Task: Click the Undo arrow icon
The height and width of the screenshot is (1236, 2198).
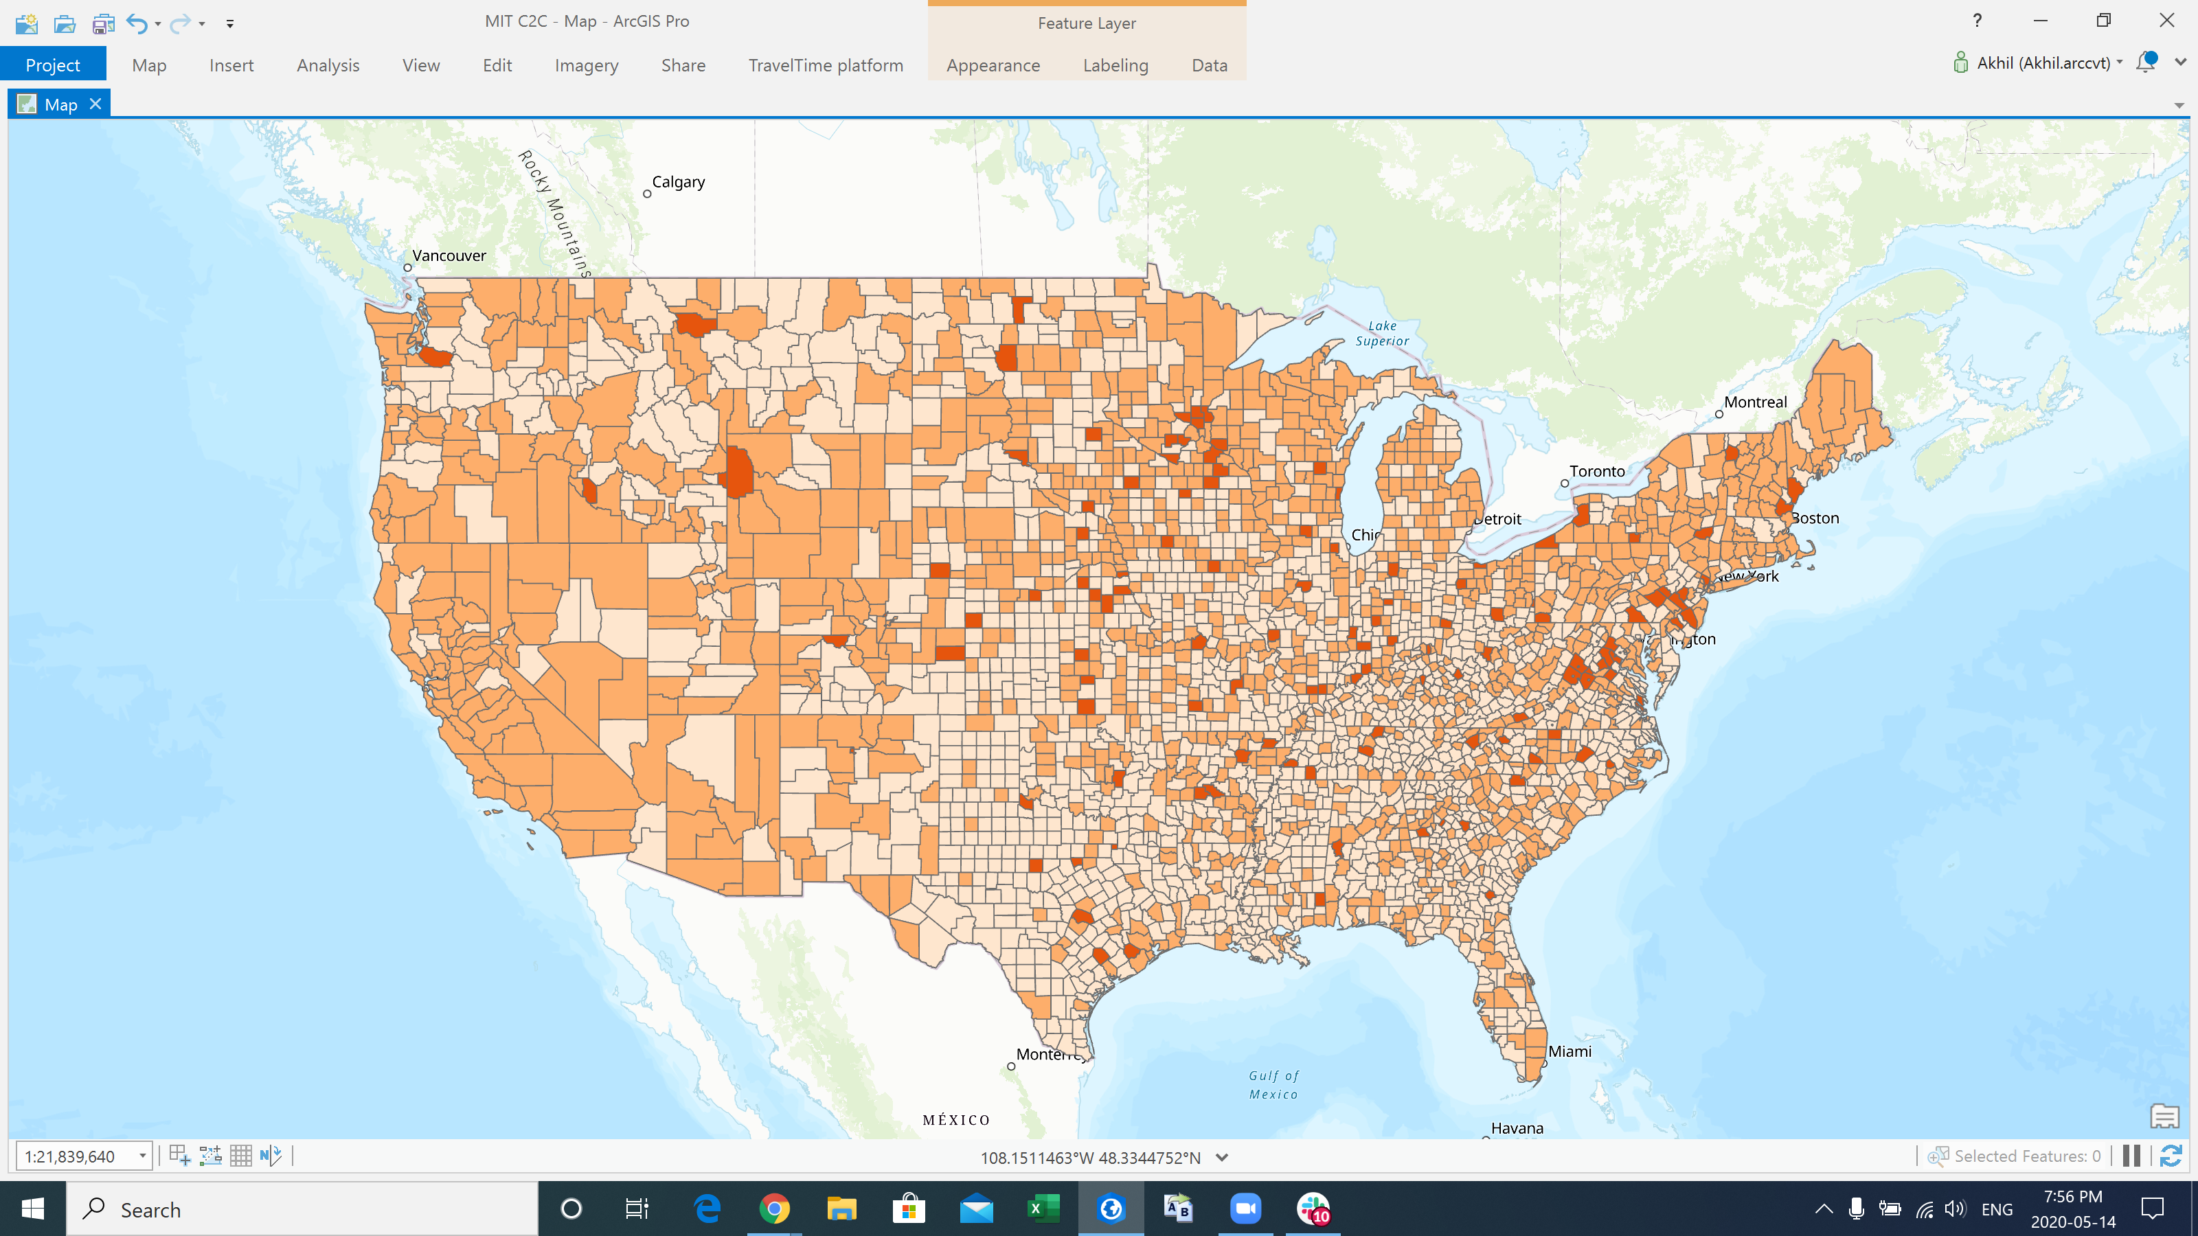Action: tap(136, 23)
